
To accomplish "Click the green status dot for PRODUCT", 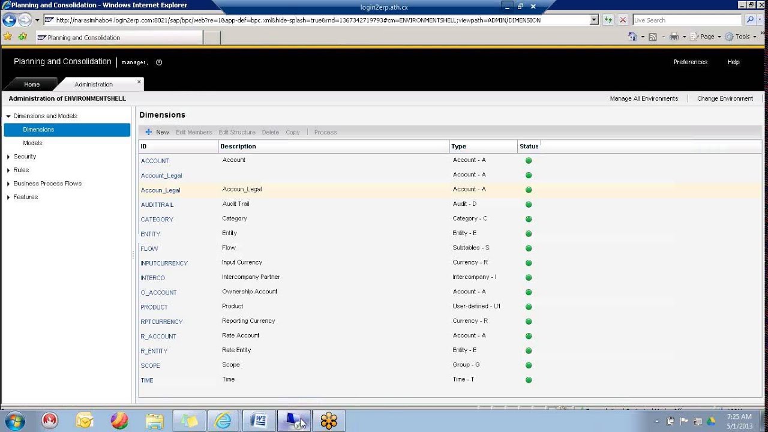I will (529, 307).
